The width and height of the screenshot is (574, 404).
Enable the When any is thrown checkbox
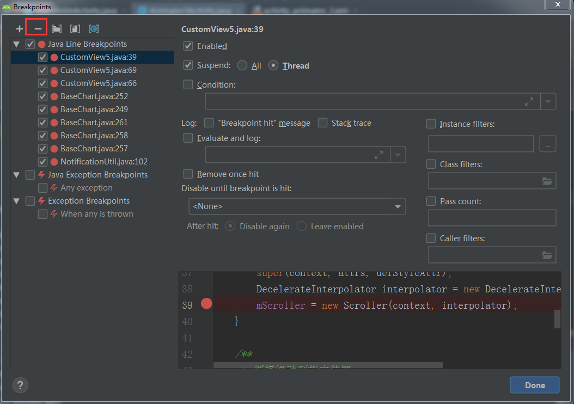[x=42, y=214]
